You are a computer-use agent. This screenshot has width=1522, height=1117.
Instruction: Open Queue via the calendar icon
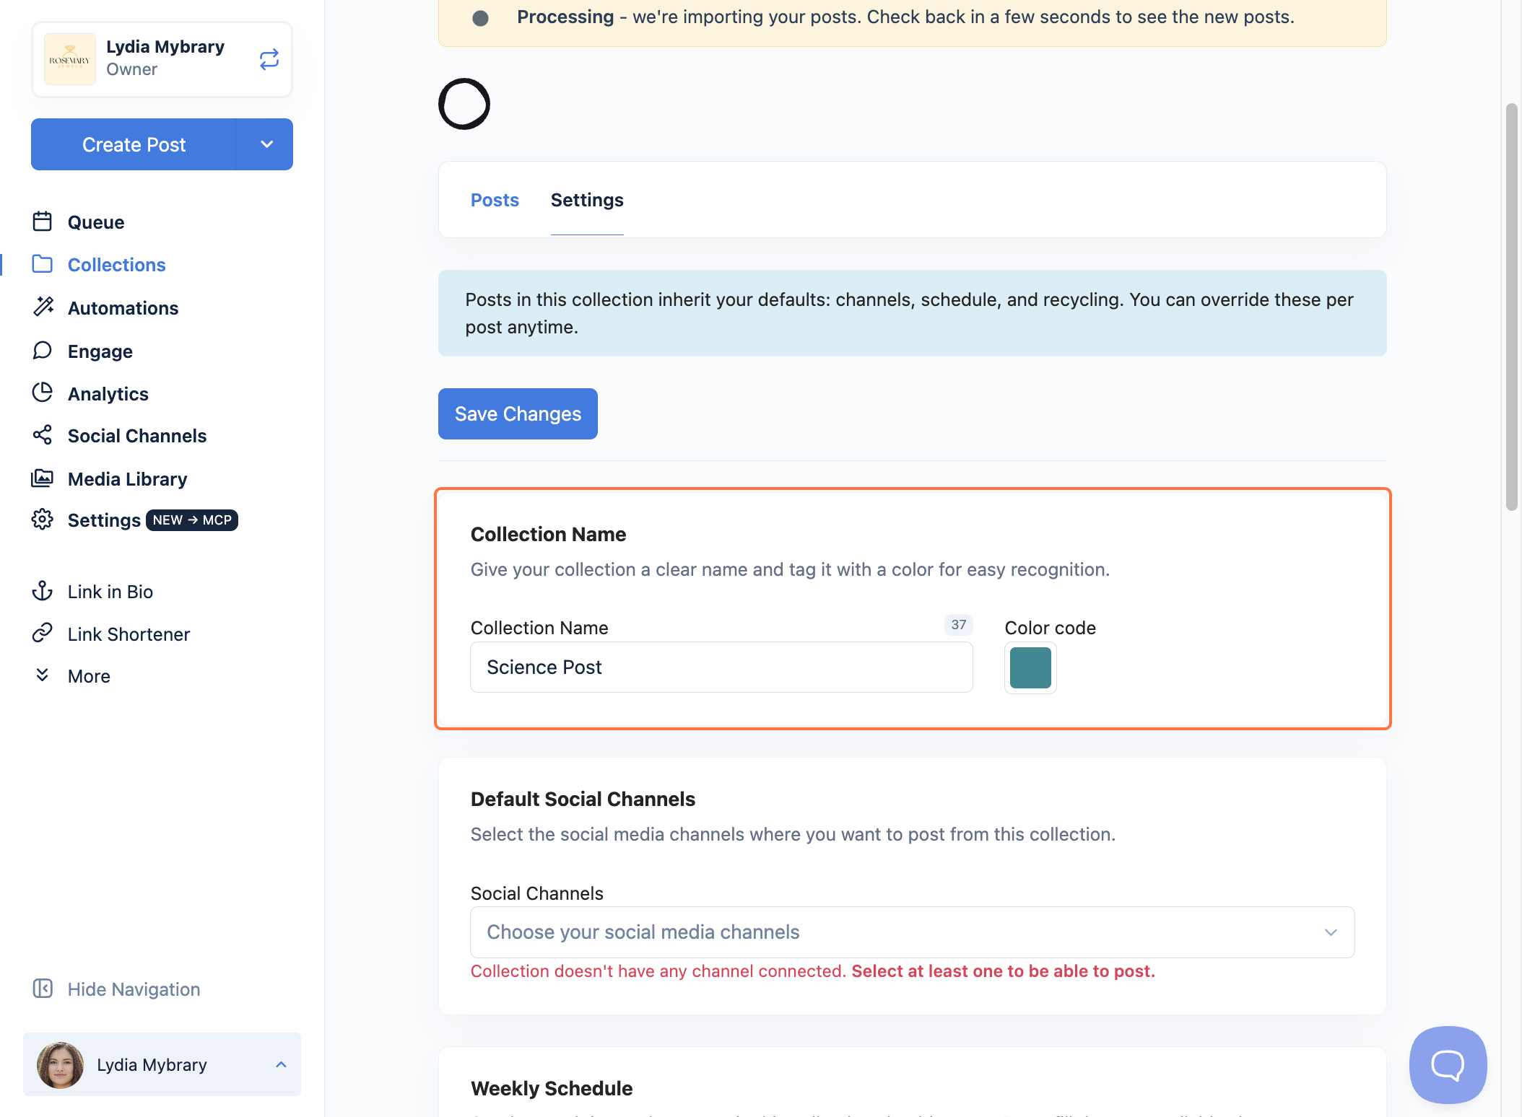(43, 222)
